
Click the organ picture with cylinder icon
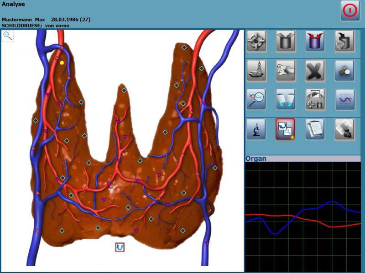pos(315,100)
